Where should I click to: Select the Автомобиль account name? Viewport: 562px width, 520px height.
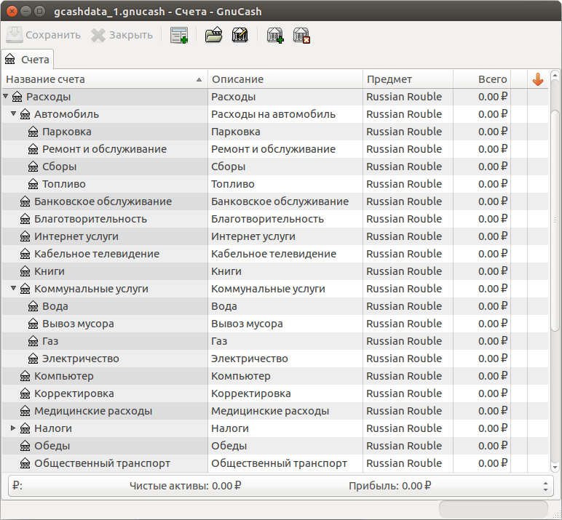point(66,114)
